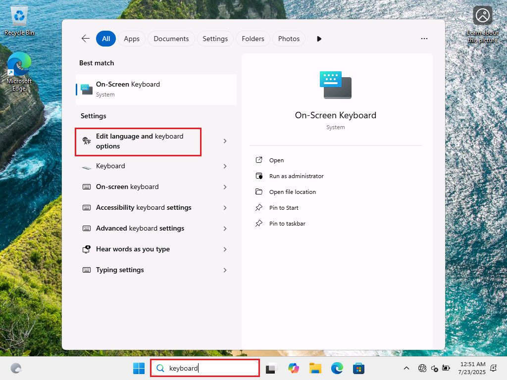This screenshot has width=507, height=380.
Task: Open the widgets icon on taskbar left
Action: 16,368
